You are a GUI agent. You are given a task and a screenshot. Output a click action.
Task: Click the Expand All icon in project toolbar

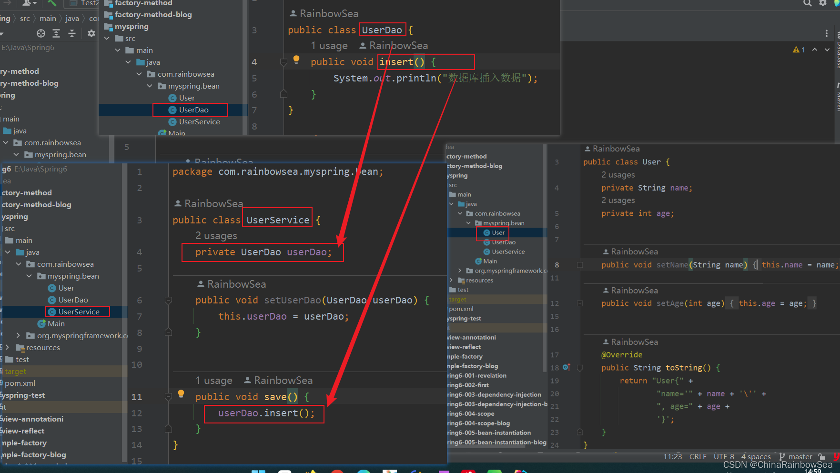56,33
